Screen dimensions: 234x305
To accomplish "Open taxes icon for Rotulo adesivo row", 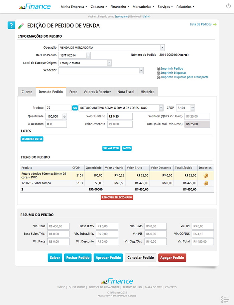I will [x=206, y=175].
